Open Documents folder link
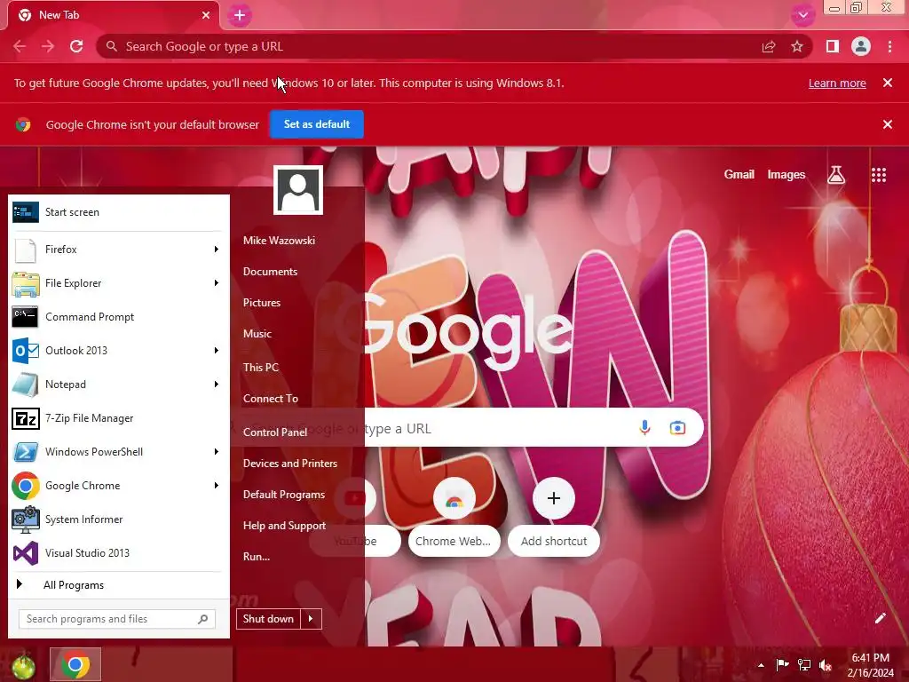 coord(270,272)
